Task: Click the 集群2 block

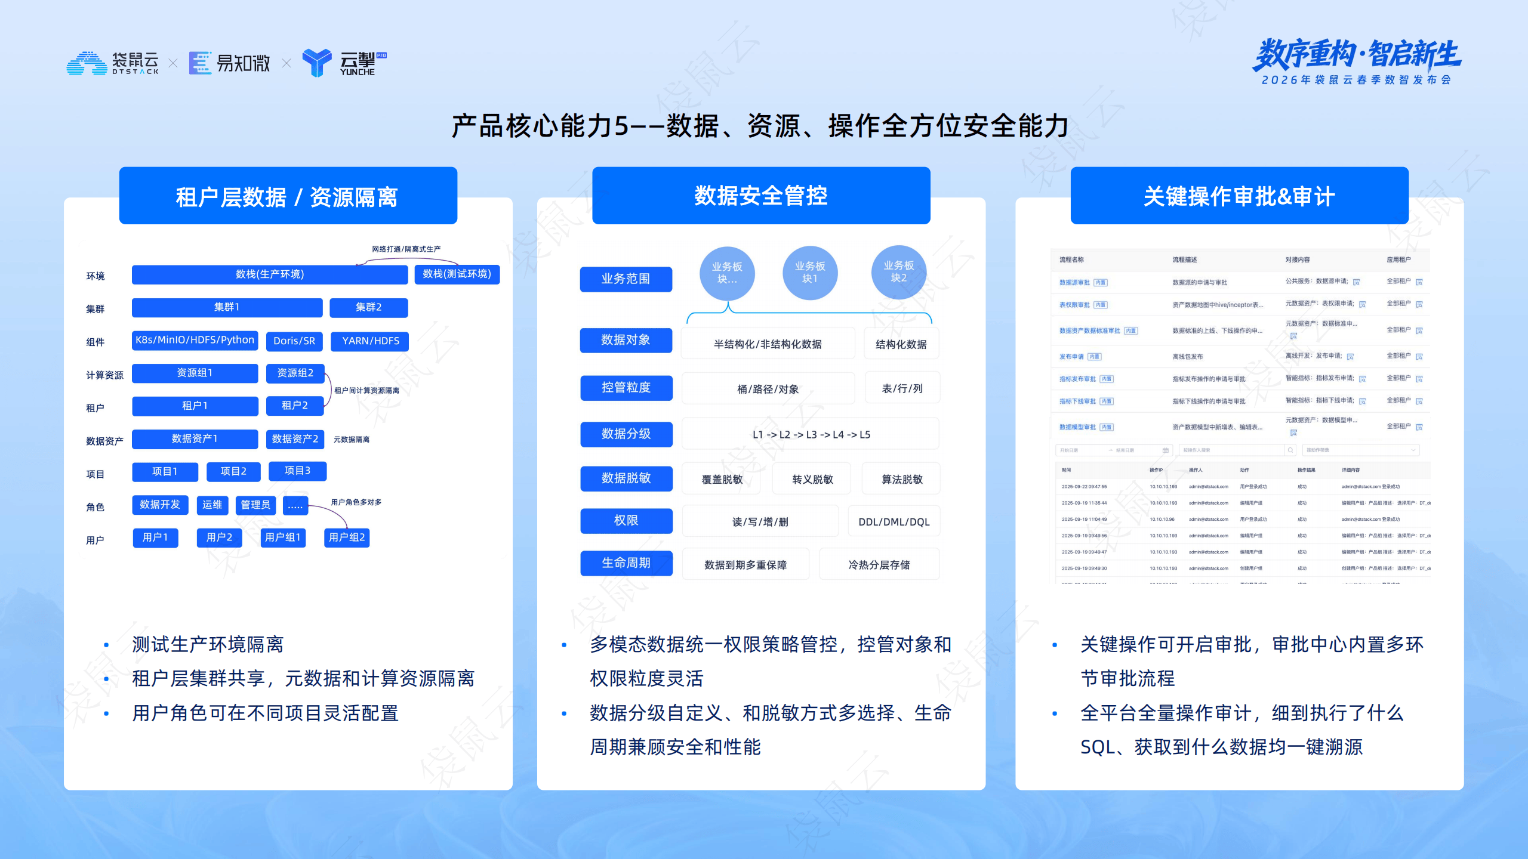Action: point(369,308)
